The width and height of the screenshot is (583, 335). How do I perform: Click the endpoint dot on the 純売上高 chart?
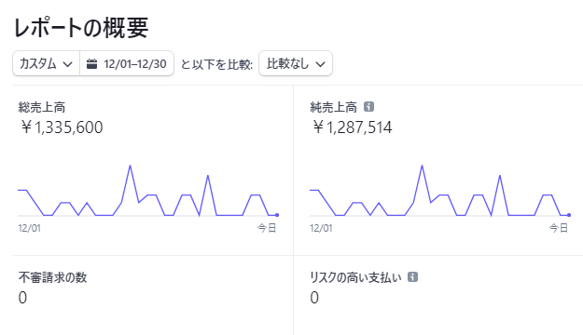pos(569,215)
